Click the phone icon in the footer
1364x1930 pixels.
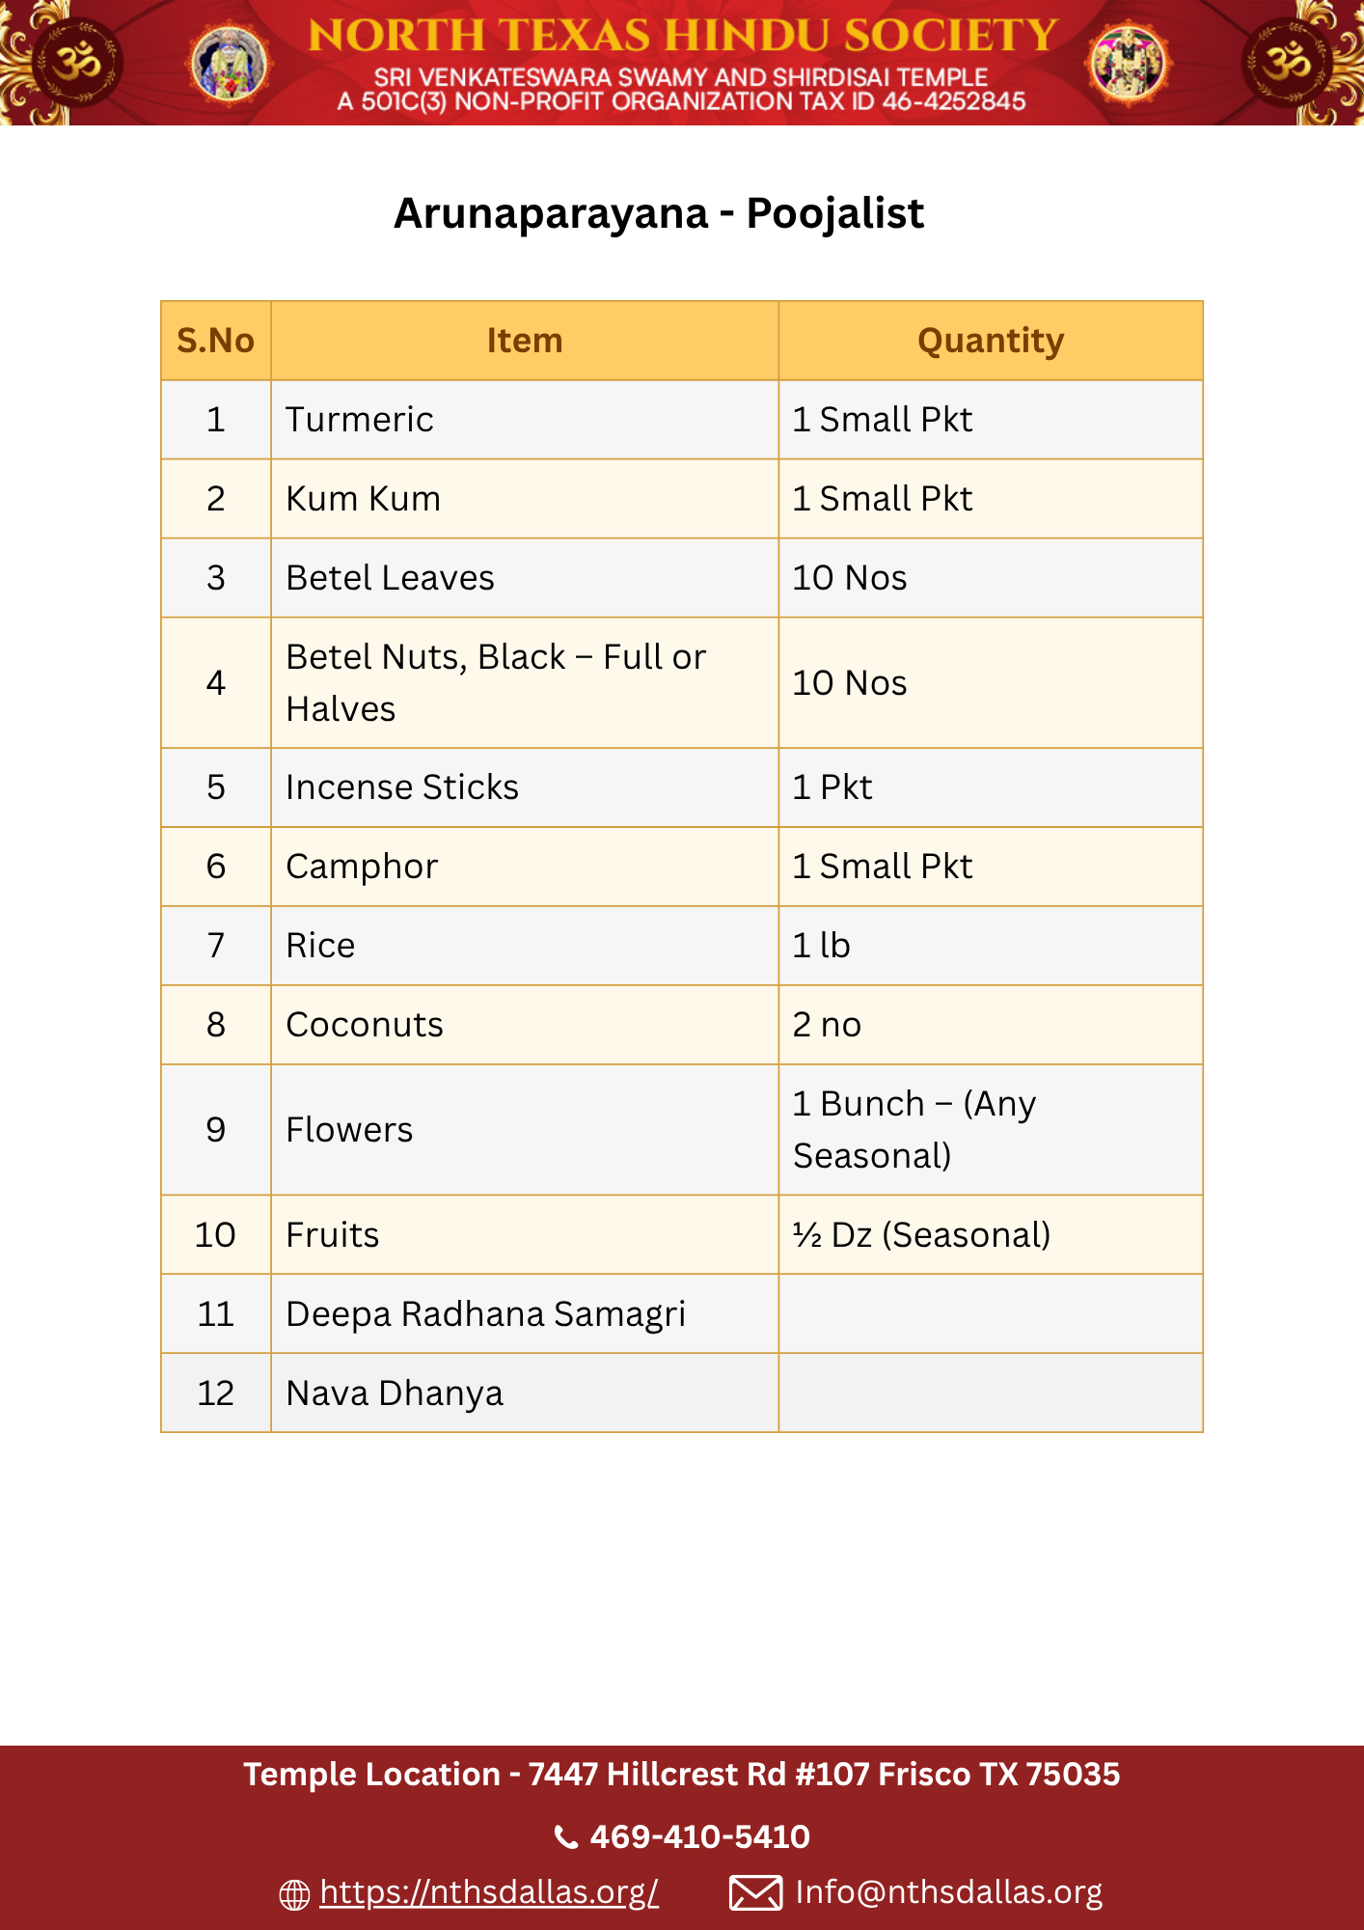tap(566, 1837)
